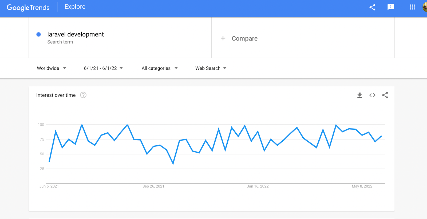Click the peak point on the trend line
427x219 pixels.
[82, 125]
